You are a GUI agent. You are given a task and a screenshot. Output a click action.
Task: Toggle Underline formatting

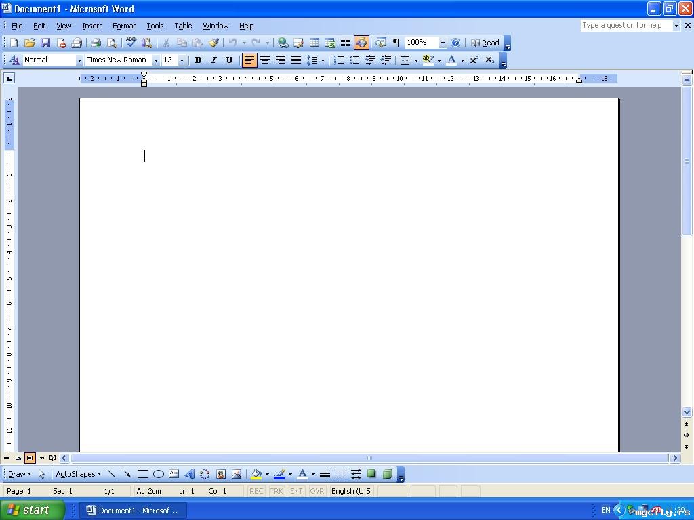tap(229, 60)
